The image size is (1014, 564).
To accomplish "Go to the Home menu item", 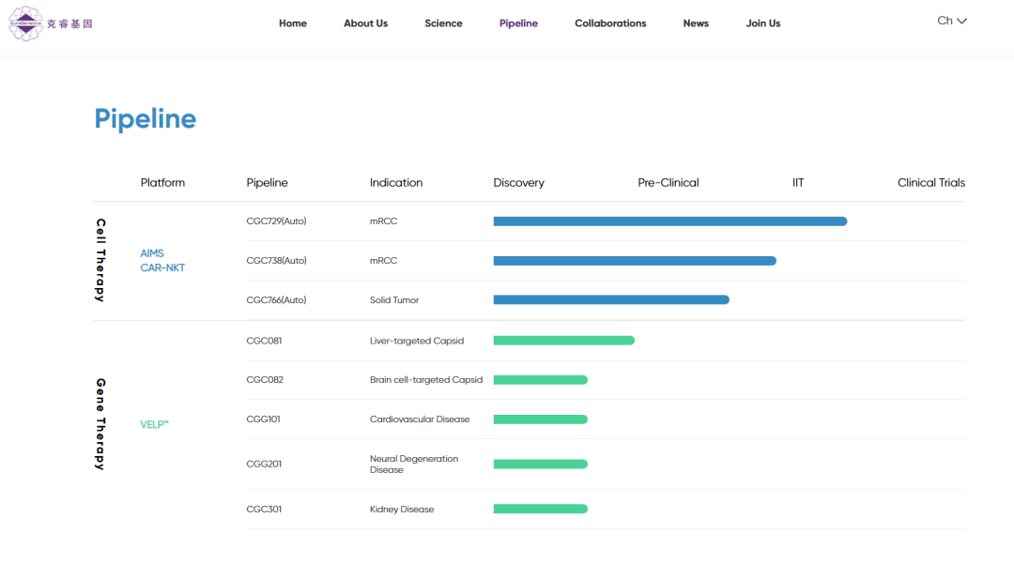I will pos(293,23).
